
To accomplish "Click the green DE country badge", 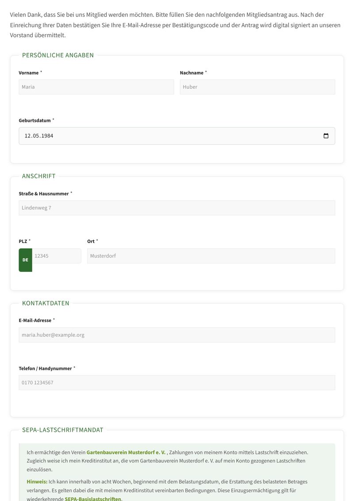I will [x=26, y=260].
